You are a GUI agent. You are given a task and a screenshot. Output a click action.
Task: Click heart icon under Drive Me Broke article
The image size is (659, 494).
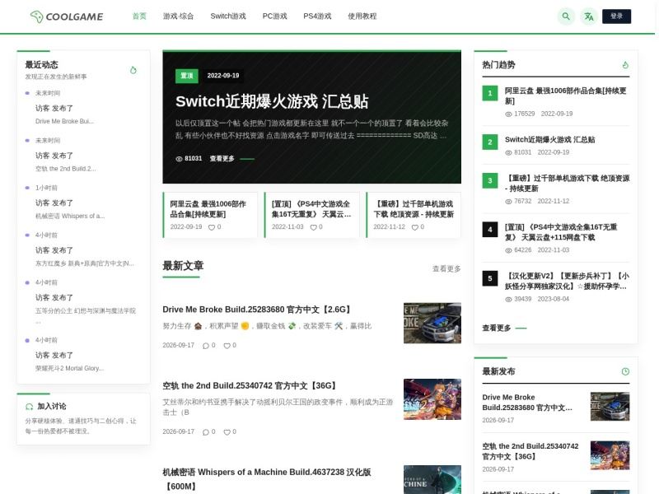227,346
